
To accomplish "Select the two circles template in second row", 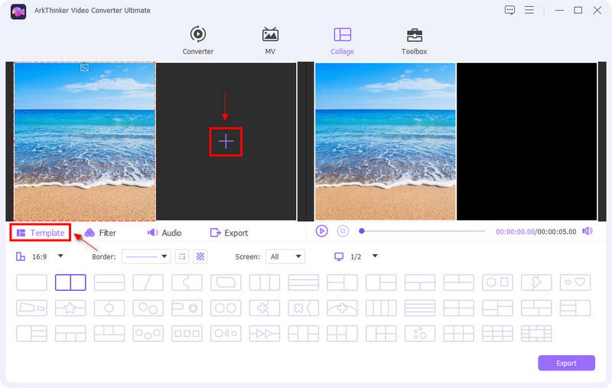I will 226,308.
